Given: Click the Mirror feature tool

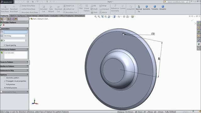Looking at the screenshot, I should coord(103,13).
